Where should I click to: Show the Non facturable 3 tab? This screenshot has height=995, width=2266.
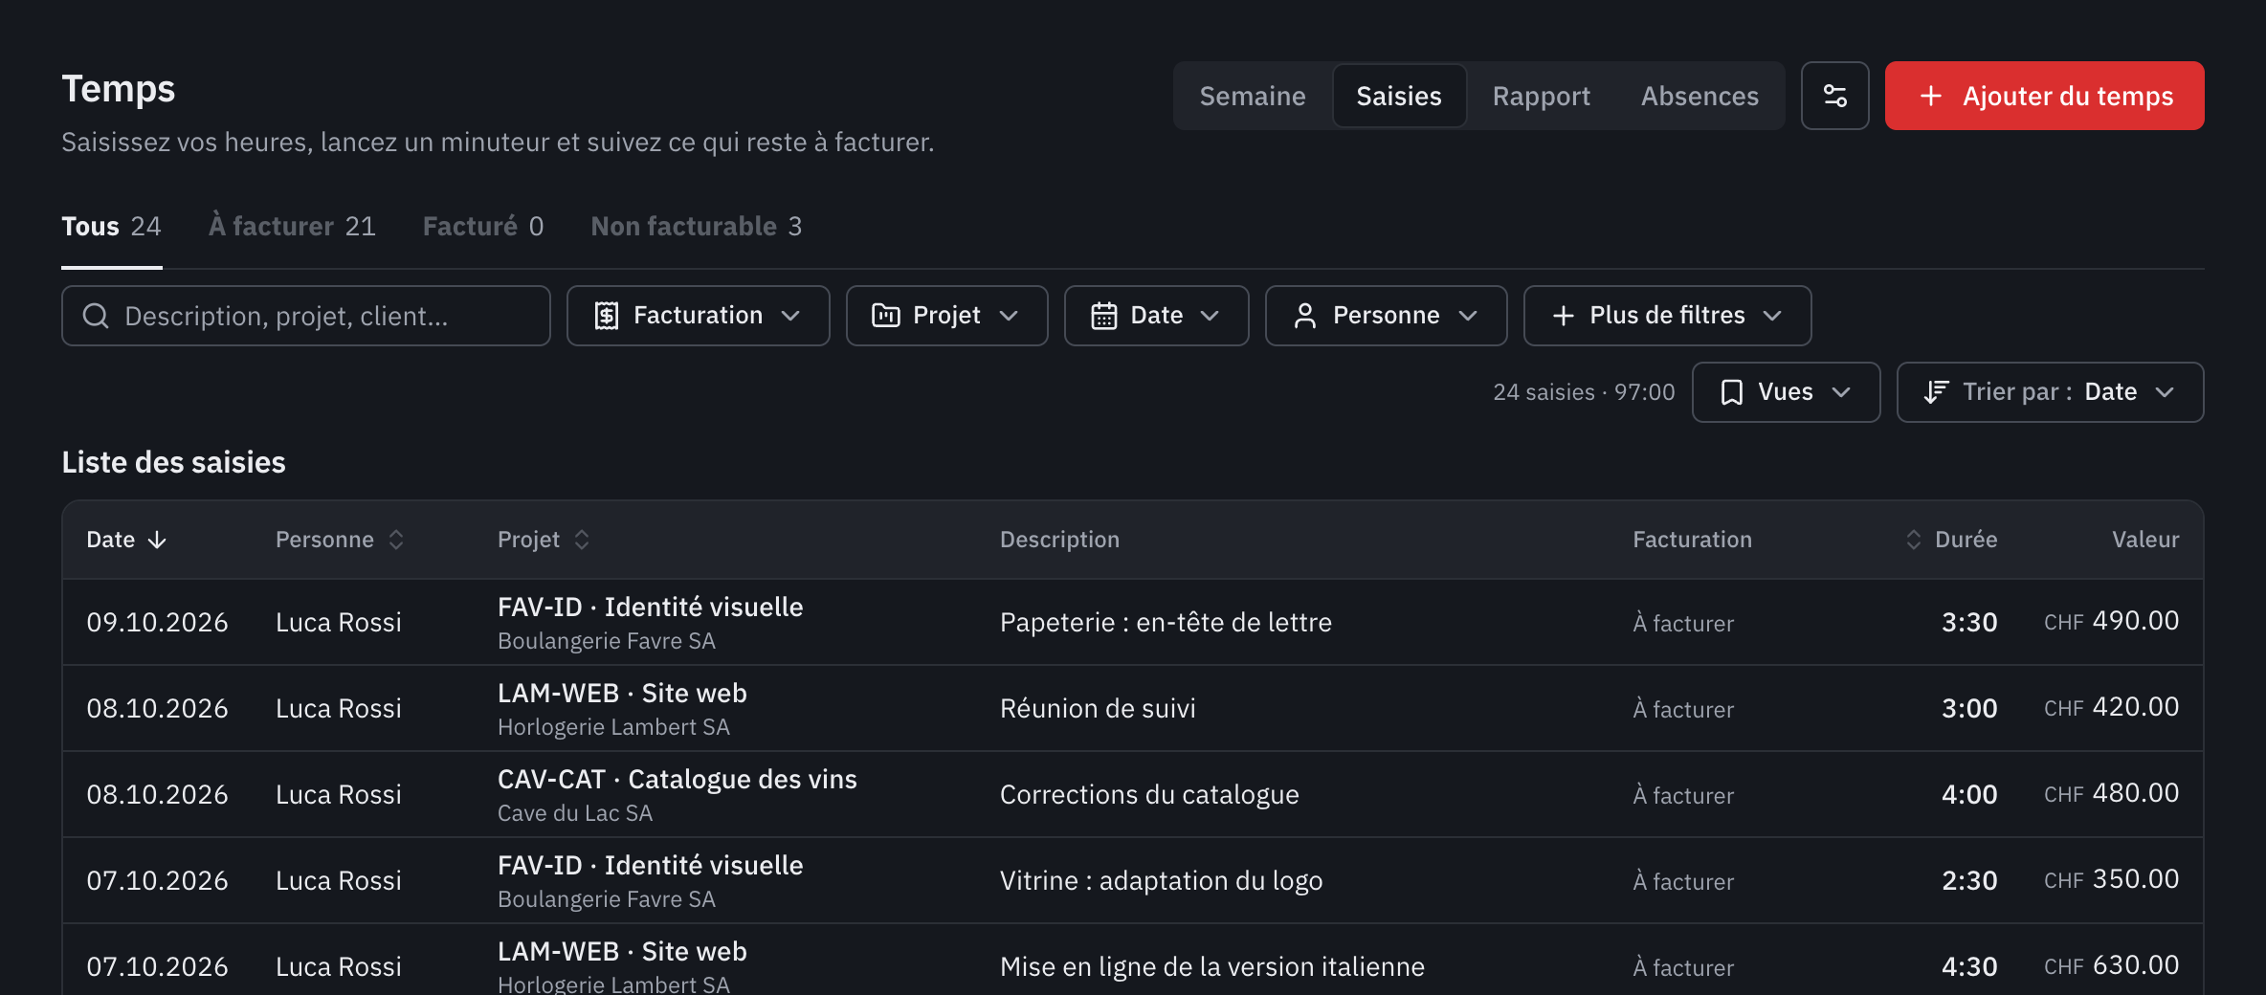697,227
